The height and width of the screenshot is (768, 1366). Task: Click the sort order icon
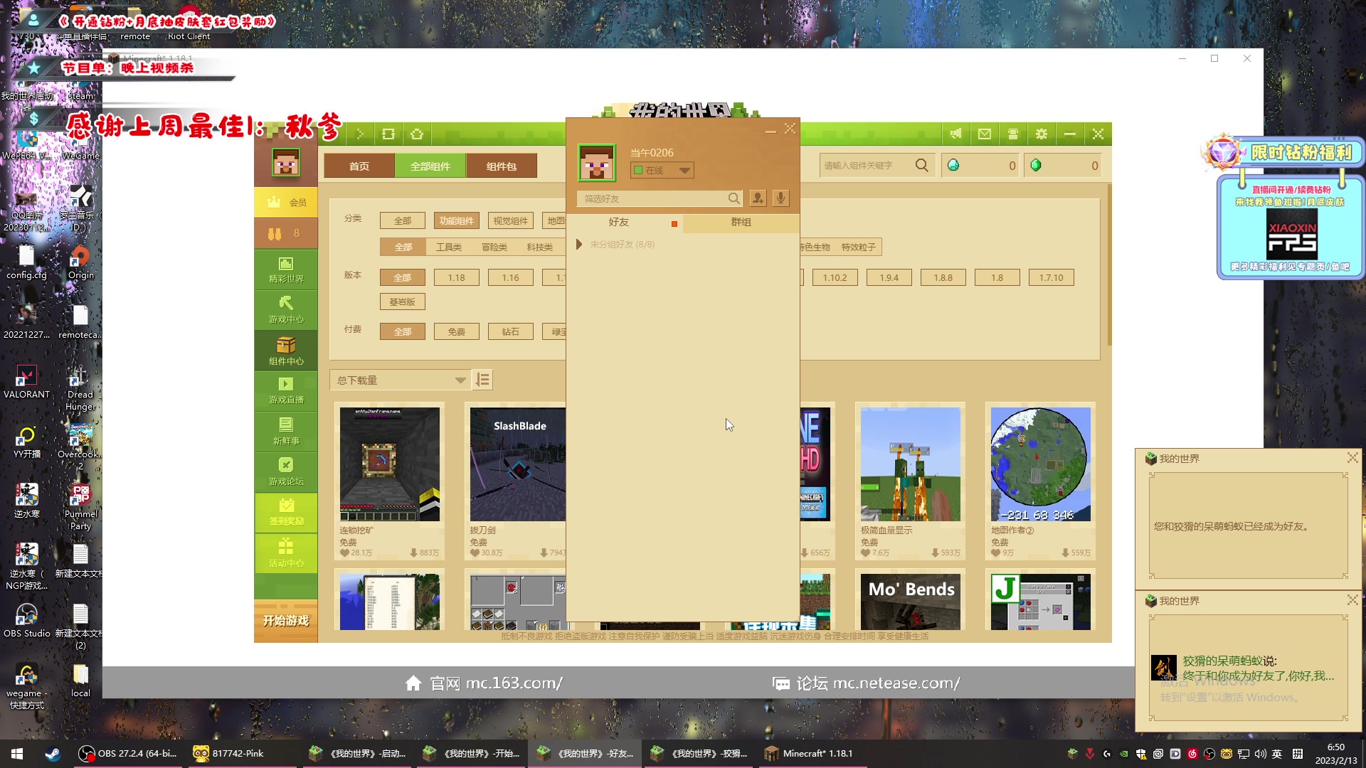[482, 380]
